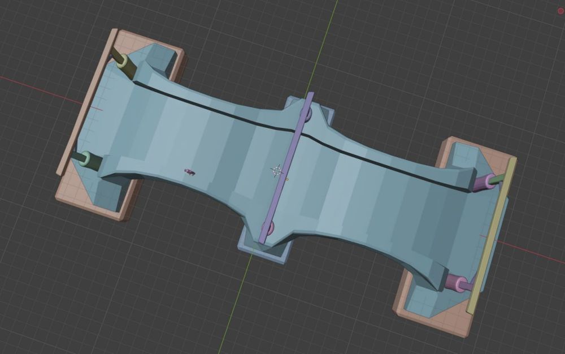Select the thin tan bar along the left edge
The image size is (565, 354).
tap(87, 102)
